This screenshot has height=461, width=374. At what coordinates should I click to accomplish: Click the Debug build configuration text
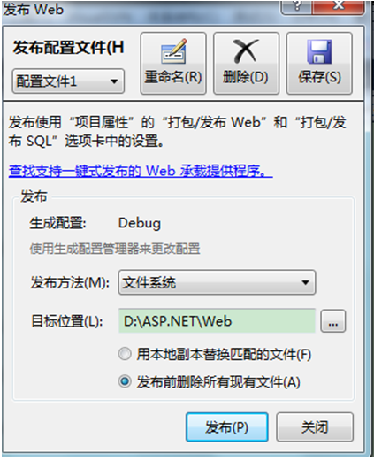click(x=140, y=224)
